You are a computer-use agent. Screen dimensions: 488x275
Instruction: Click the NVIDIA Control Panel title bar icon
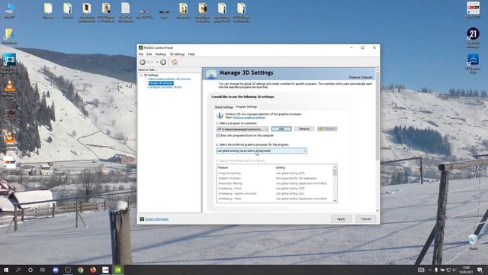pyautogui.click(x=140, y=47)
